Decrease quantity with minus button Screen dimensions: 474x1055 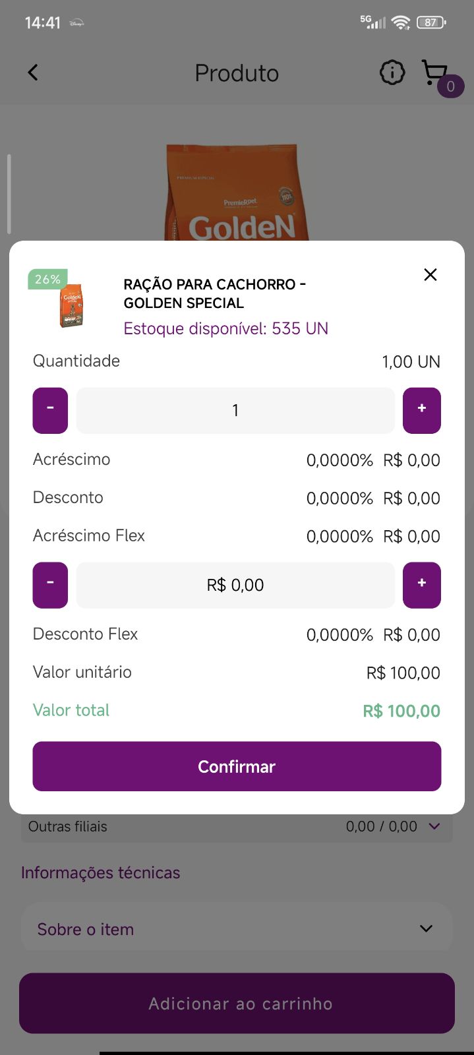coord(50,410)
